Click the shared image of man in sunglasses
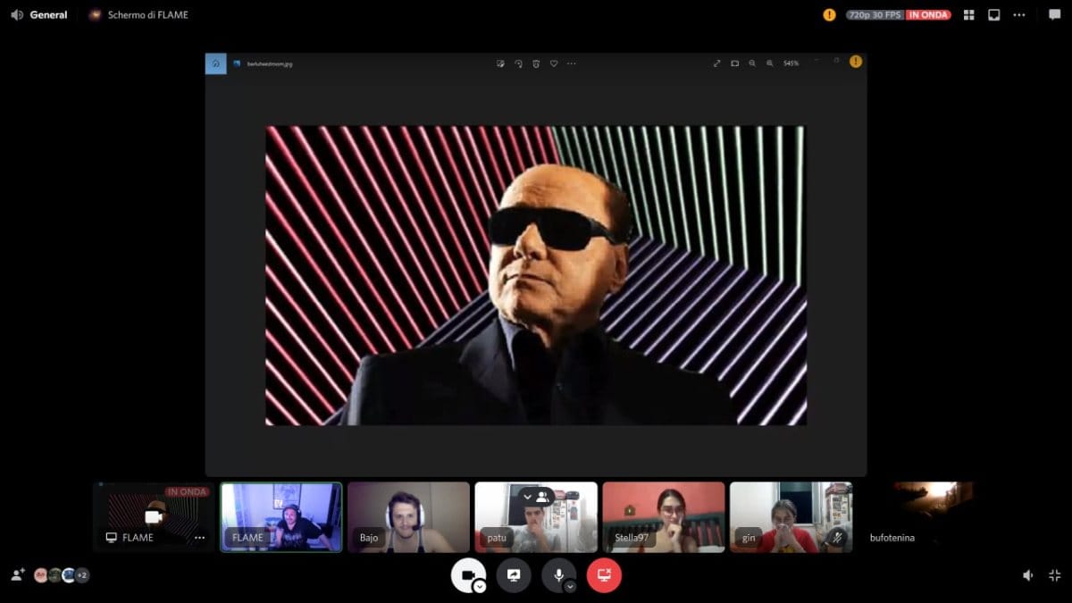This screenshot has width=1072, height=603. click(536, 275)
